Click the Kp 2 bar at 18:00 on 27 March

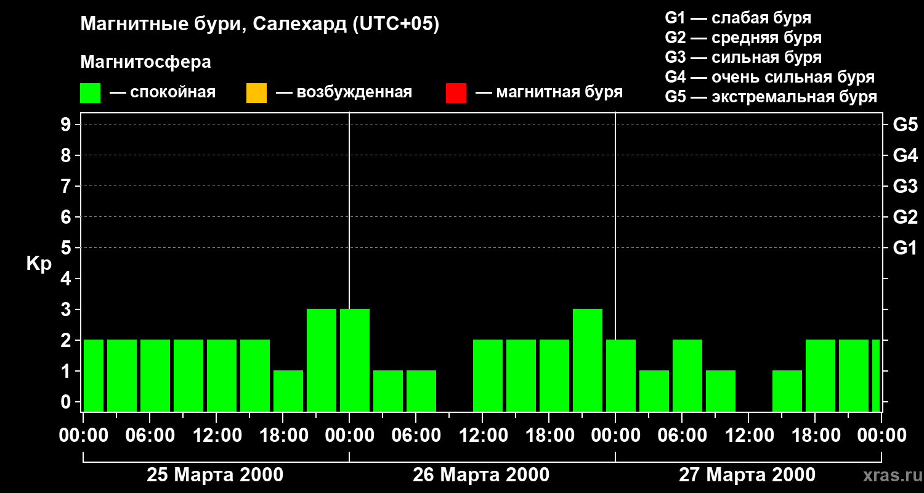(821, 375)
